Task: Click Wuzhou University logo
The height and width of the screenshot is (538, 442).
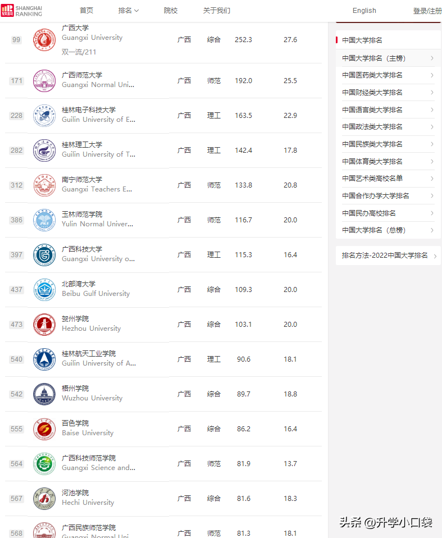Action: pos(44,394)
